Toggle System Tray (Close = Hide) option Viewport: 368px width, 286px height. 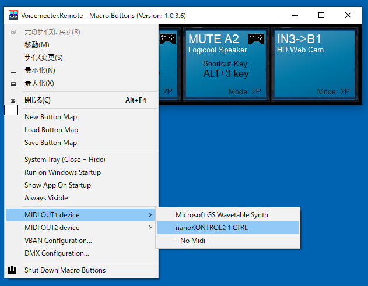coord(81,160)
